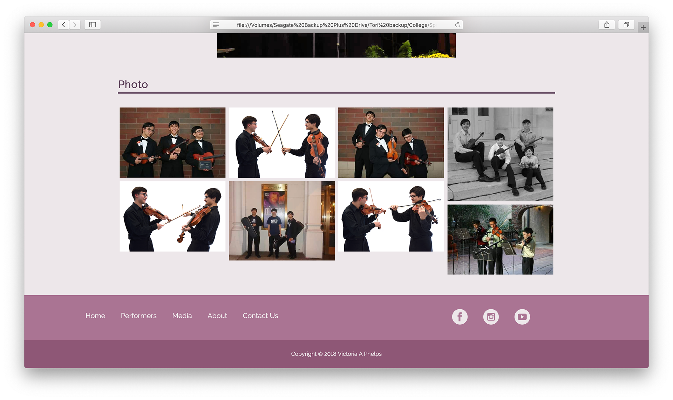
Task: Click Safari's forward navigation arrow
Action: (x=75, y=25)
